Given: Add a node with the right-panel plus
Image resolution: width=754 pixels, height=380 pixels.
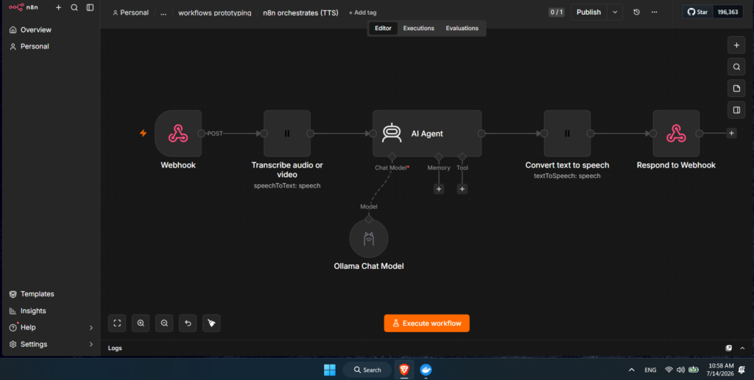Looking at the screenshot, I should tap(736, 45).
